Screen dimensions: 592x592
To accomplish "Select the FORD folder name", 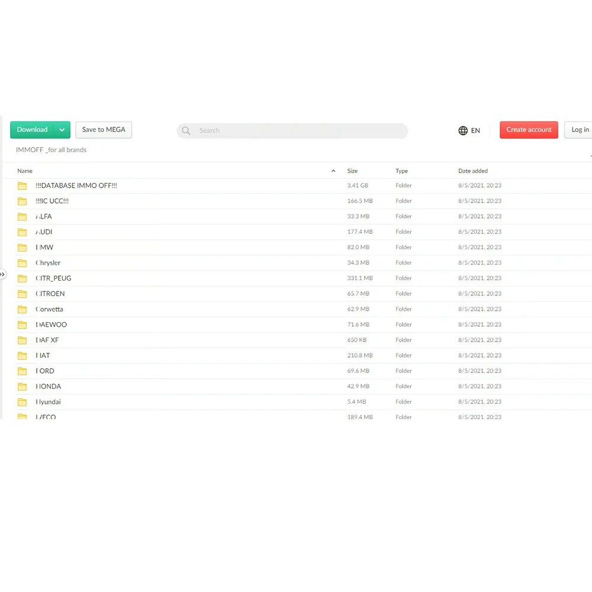I will click(x=45, y=372).
